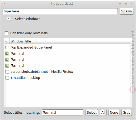The width and height of the screenshot is (136, 120).
Task: Collapse the Select Windows expander
Action: pos(8,19)
